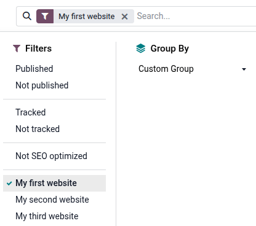Focus the Search... input field
Image resolution: width=256 pixels, height=226 pixels.
[x=196, y=16]
